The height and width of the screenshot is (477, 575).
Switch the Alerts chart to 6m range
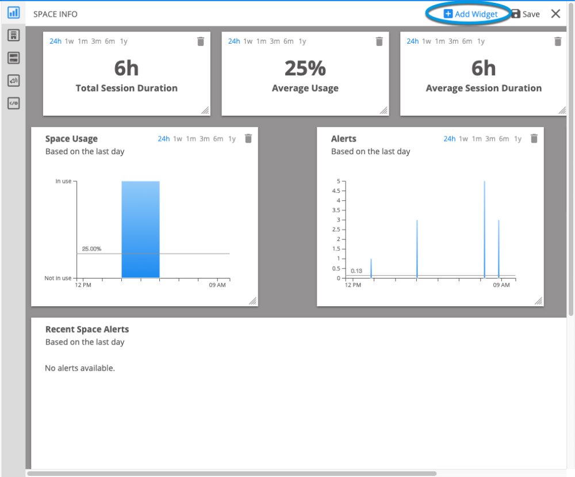tap(504, 139)
